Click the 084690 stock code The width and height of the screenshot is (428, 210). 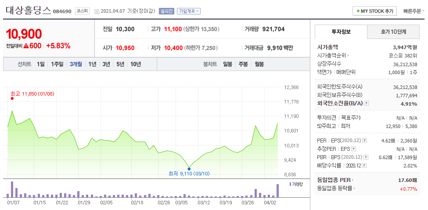coord(62,11)
